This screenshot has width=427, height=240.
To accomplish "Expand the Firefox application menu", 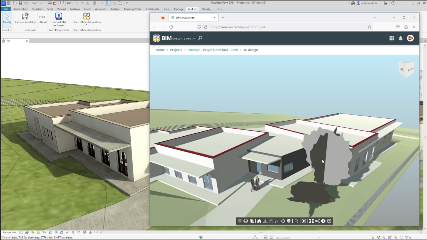I will [x=414, y=27].
